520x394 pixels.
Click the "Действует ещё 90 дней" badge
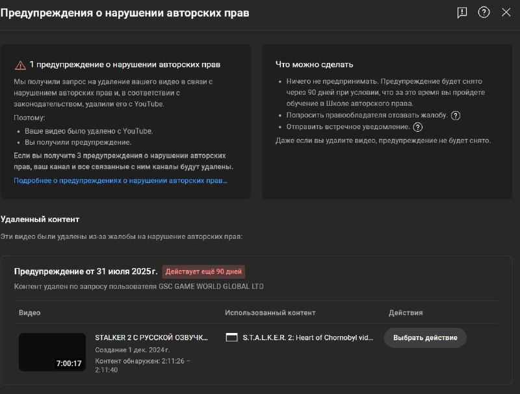coord(203,272)
